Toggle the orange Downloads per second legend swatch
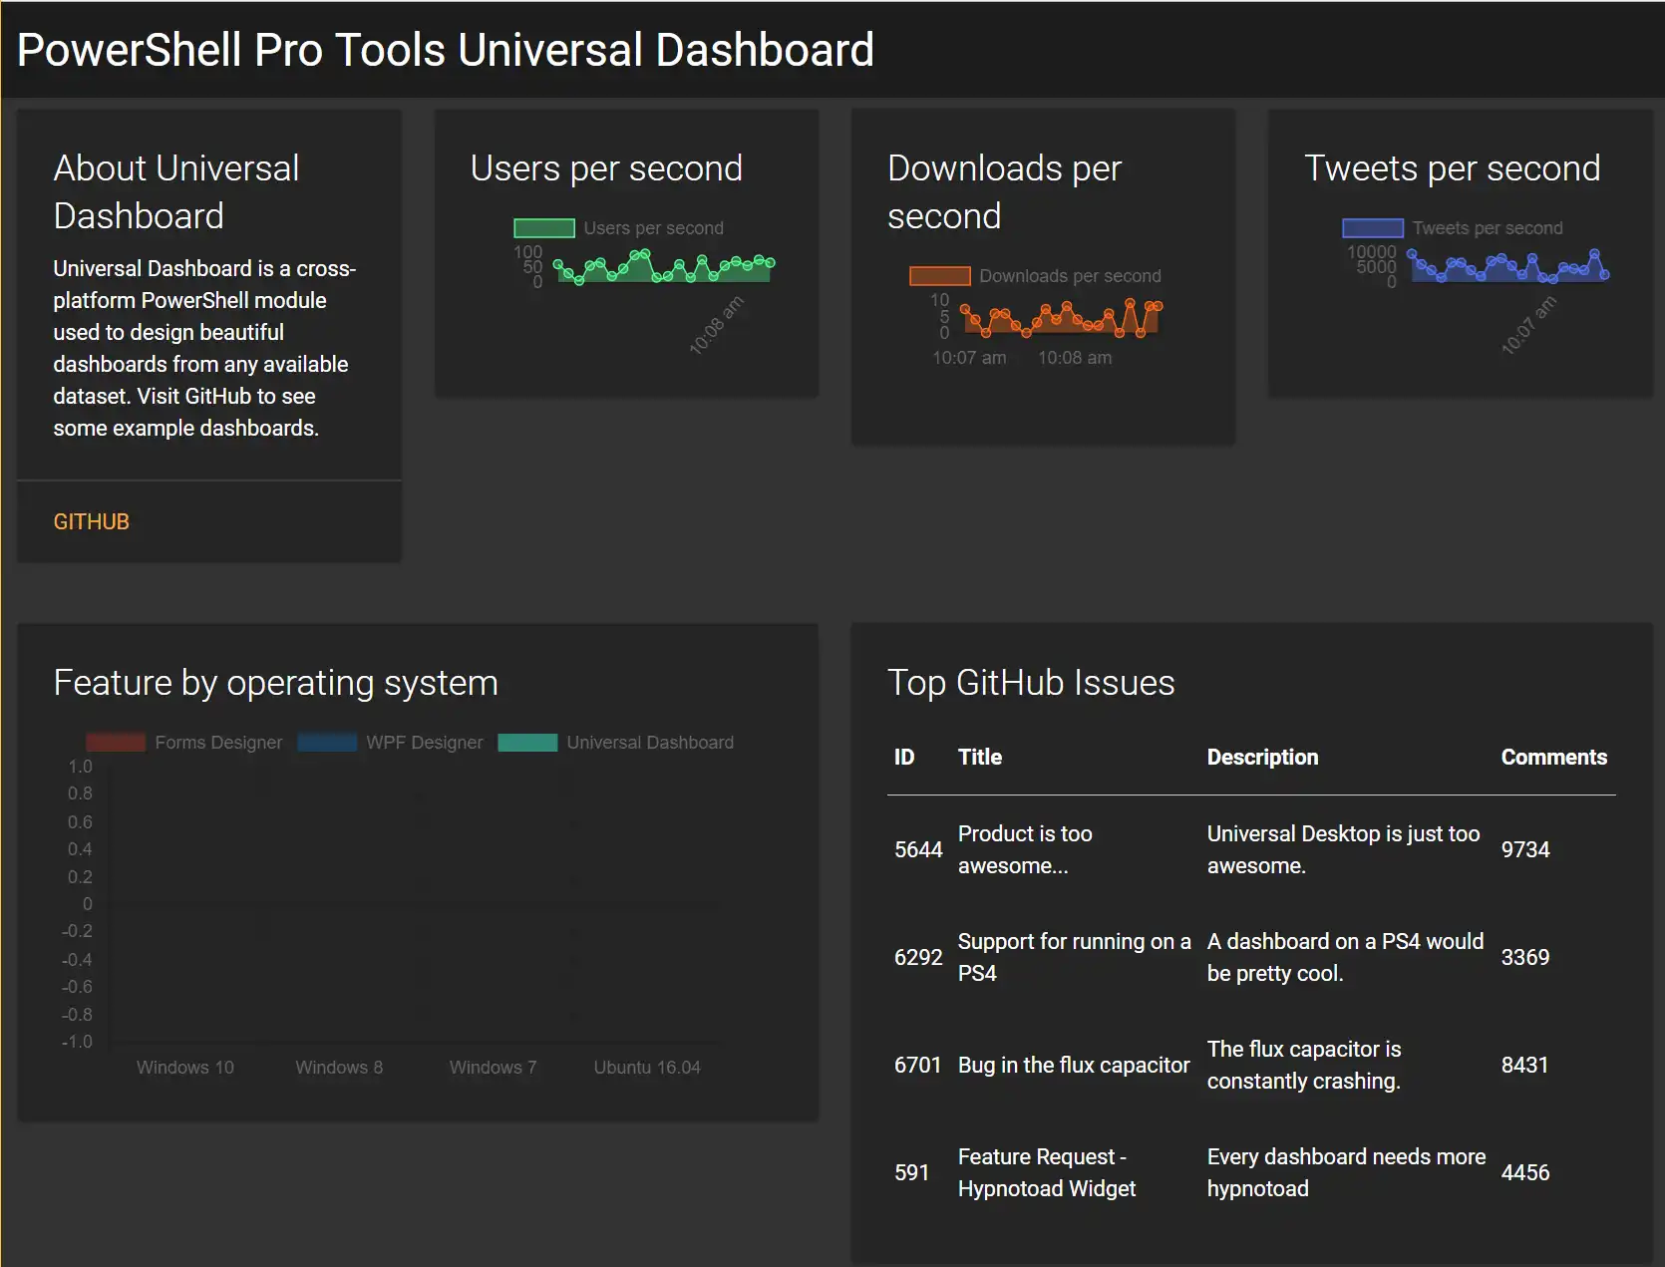 point(939,276)
